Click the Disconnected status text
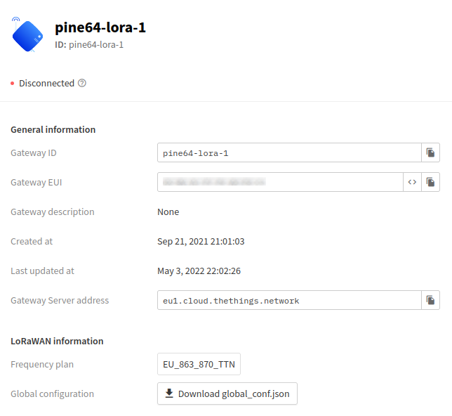 point(47,83)
